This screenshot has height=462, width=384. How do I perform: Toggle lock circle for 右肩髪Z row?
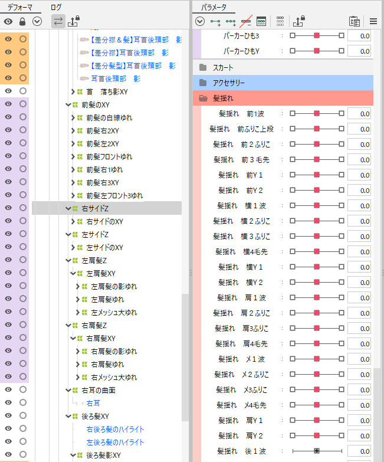point(23,325)
